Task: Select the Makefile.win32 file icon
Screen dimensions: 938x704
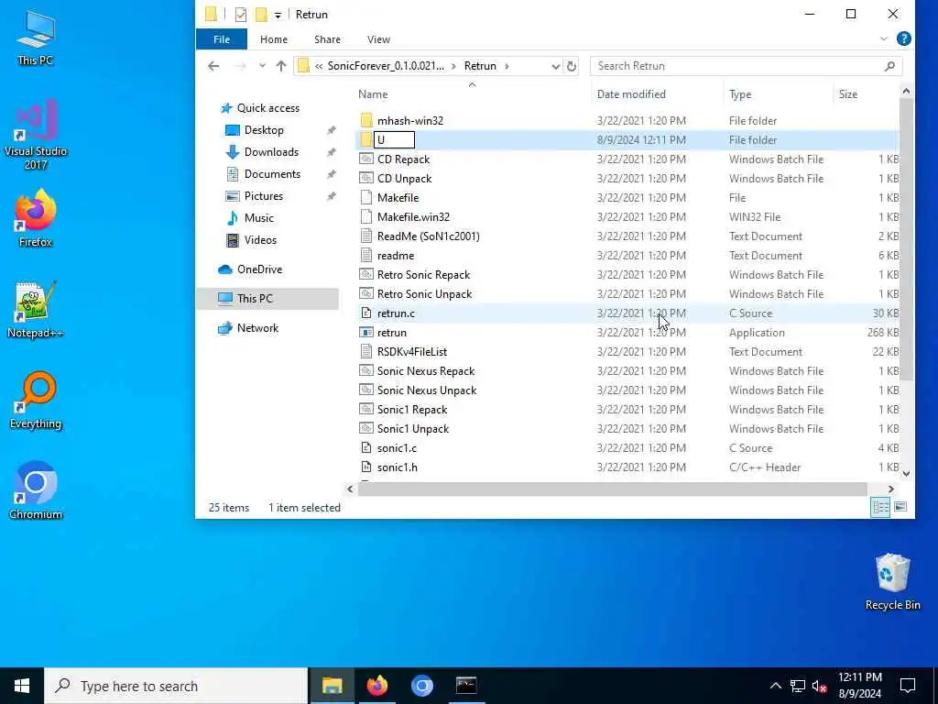Action: 366,216
